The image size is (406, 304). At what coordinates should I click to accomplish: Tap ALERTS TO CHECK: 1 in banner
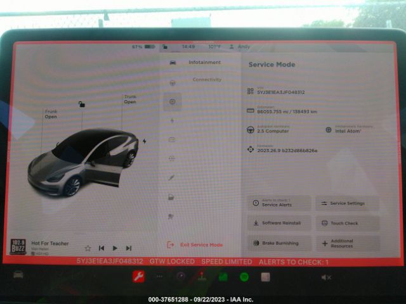coord(294,262)
